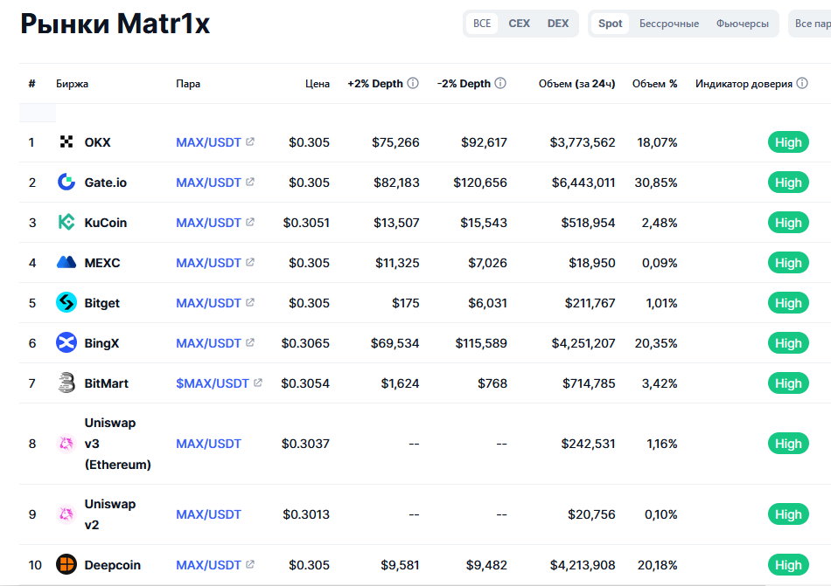Click the BitMart logo icon
The image size is (831, 586).
tap(66, 383)
